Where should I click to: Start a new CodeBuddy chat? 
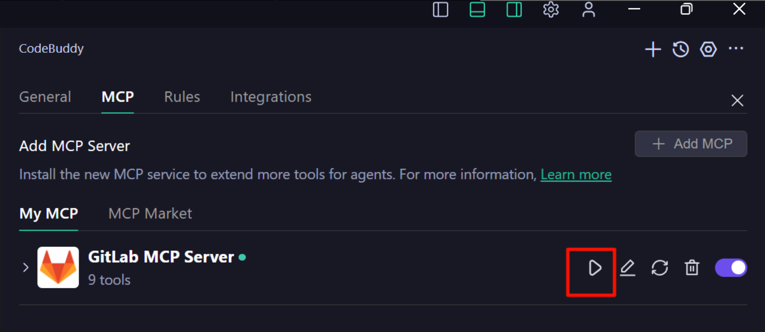[x=653, y=49]
